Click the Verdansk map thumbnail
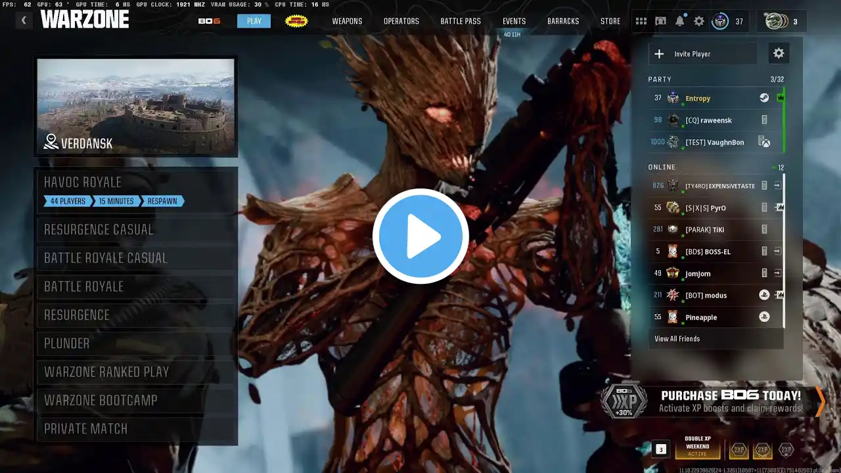The width and height of the screenshot is (841, 473). point(136,106)
